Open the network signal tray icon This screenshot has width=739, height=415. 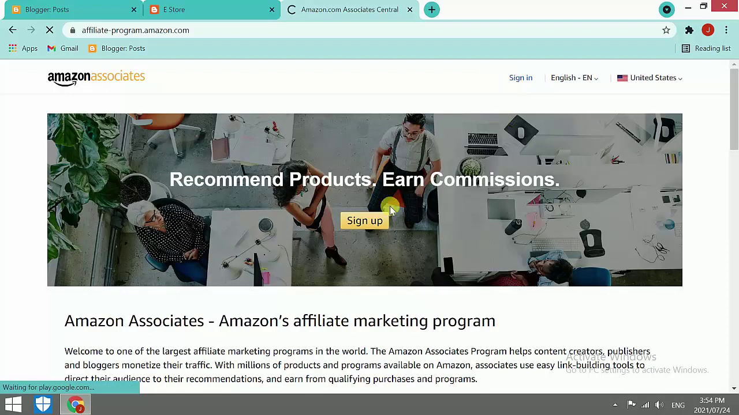coord(645,405)
